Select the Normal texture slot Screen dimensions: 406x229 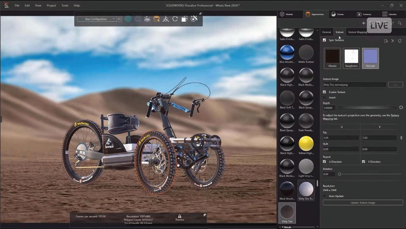point(370,58)
